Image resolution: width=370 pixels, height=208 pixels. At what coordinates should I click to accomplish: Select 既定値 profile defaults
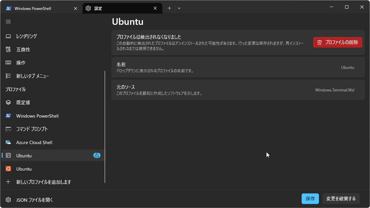23,102
